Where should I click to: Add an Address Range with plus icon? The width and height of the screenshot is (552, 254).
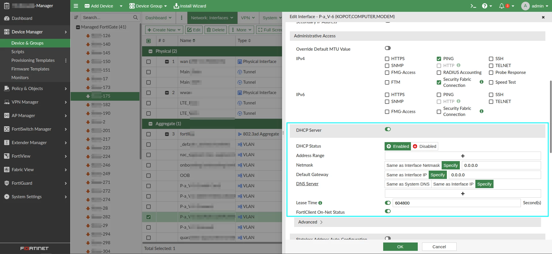[463, 156]
